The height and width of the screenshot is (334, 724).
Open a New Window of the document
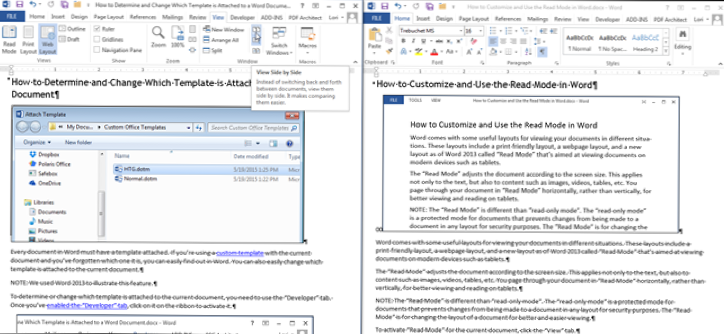[224, 30]
